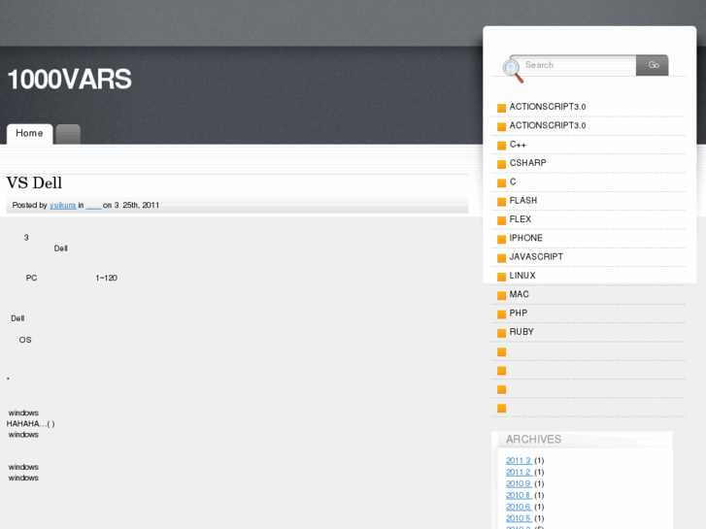Click orange bullet next to FLASH
This screenshot has width=706, height=529.
click(x=502, y=202)
